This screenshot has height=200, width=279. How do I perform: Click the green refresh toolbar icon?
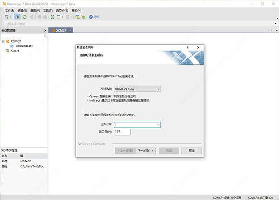[24, 17]
